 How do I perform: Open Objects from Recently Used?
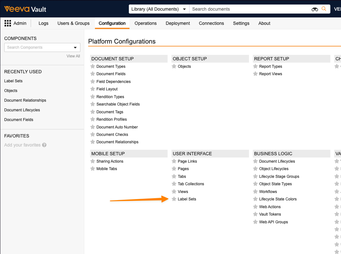point(11,91)
